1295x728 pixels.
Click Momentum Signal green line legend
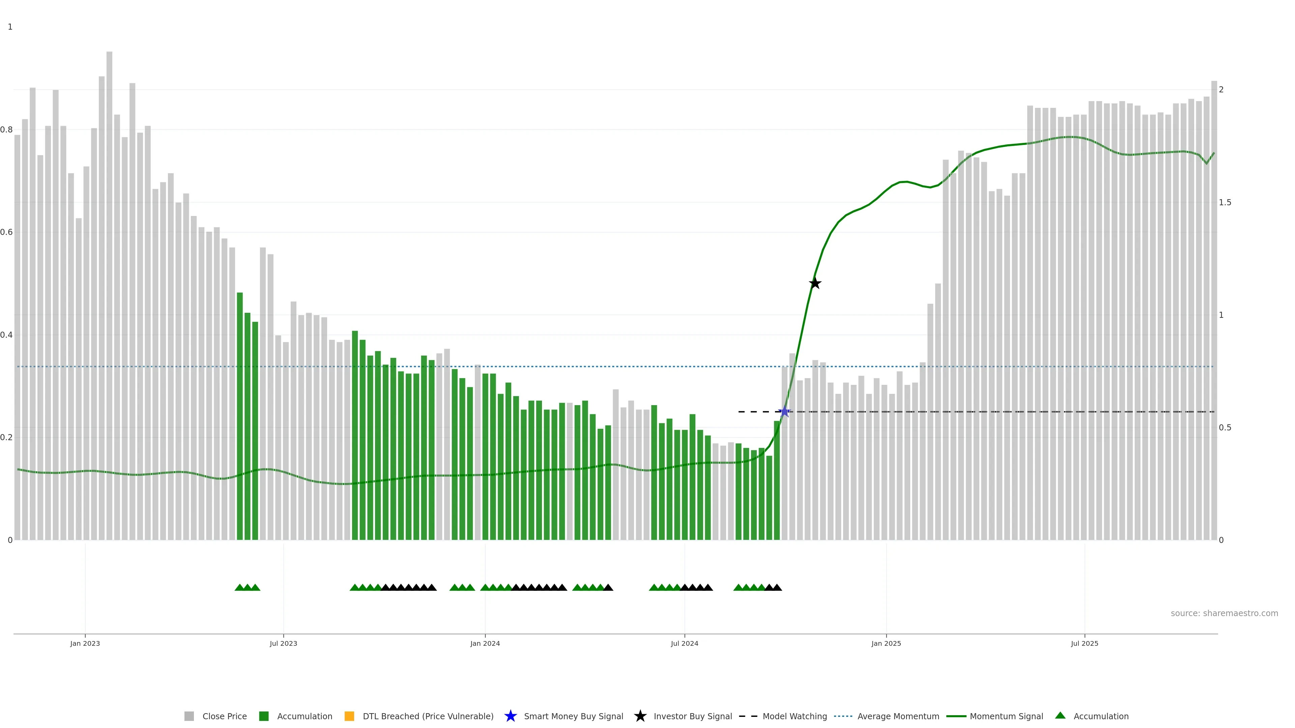pyautogui.click(x=956, y=717)
